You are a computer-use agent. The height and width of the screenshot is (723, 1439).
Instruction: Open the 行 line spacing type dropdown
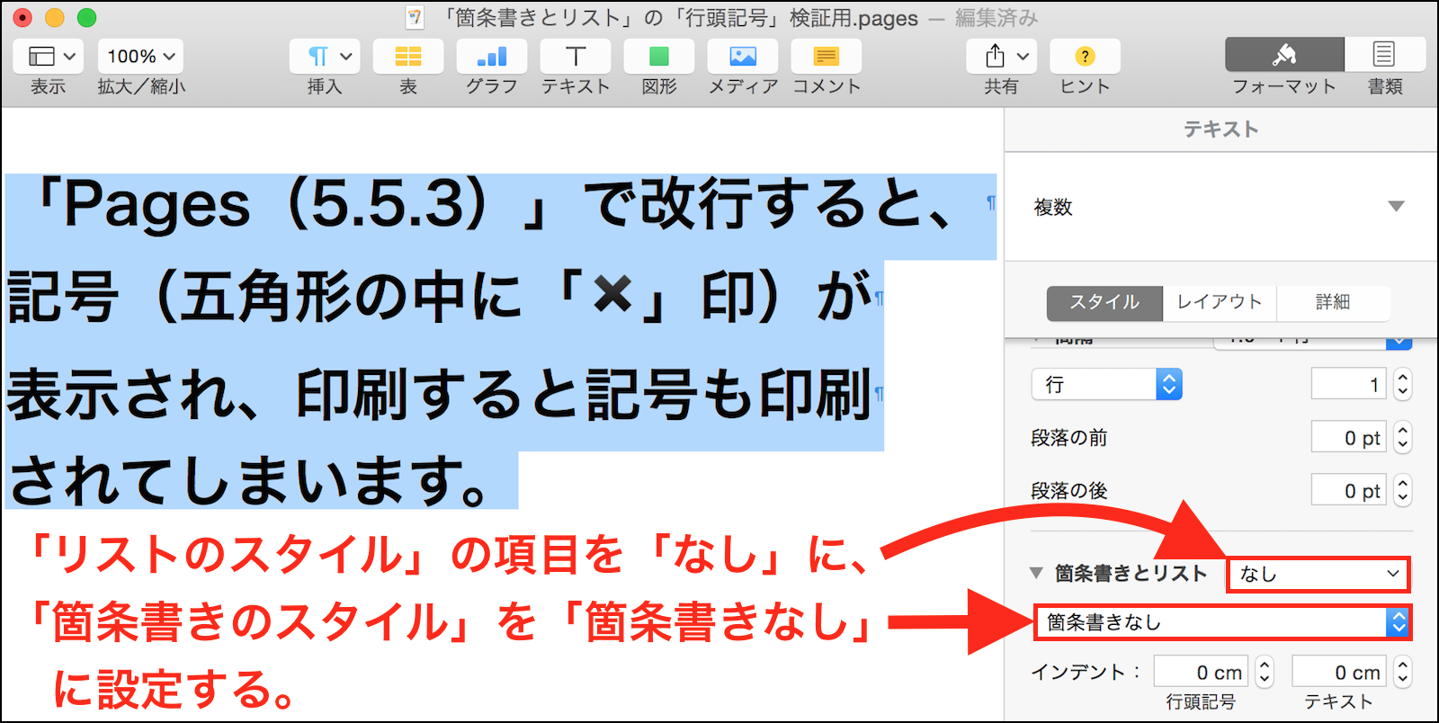point(1106,385)
